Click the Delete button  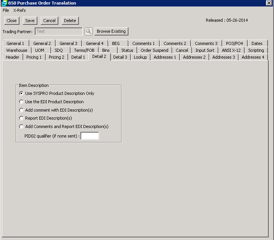point(70,21)
